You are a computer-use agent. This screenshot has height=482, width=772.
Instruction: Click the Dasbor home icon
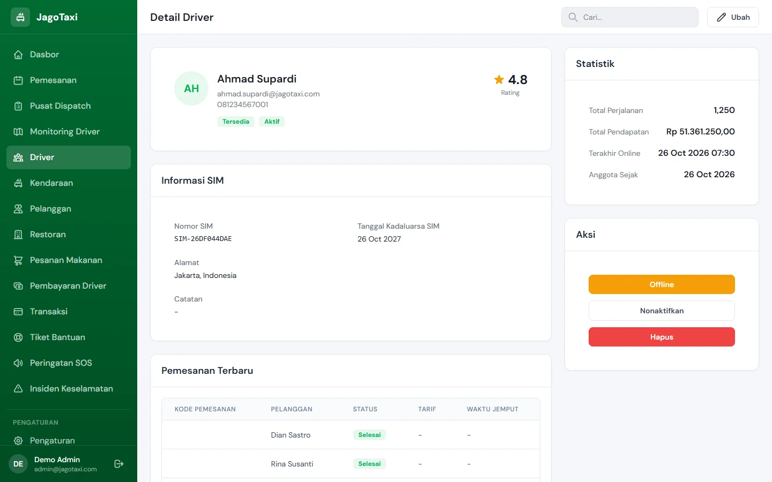[x=18, y=55]
